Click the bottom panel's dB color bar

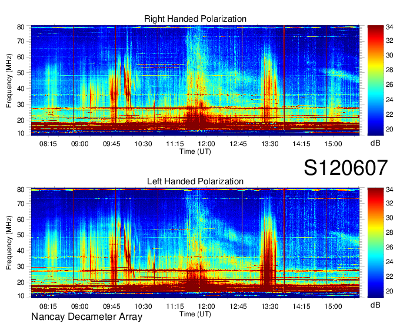tap(375, 243)
